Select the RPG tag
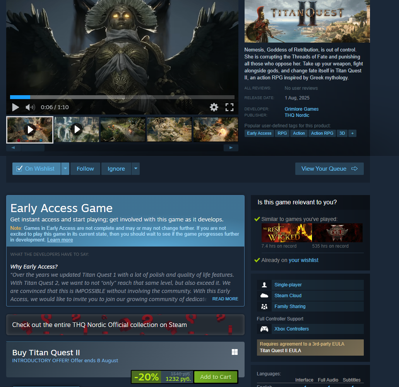This screenshot has height=387, width=399. click(282, 134)
